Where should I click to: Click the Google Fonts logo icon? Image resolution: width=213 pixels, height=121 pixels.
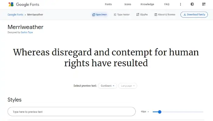tap(11, 4)
